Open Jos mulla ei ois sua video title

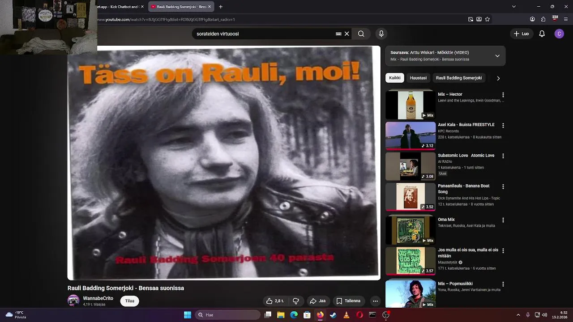468,253
